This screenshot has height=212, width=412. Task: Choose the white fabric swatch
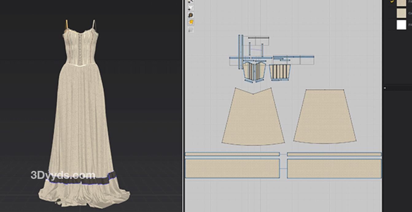401,25
